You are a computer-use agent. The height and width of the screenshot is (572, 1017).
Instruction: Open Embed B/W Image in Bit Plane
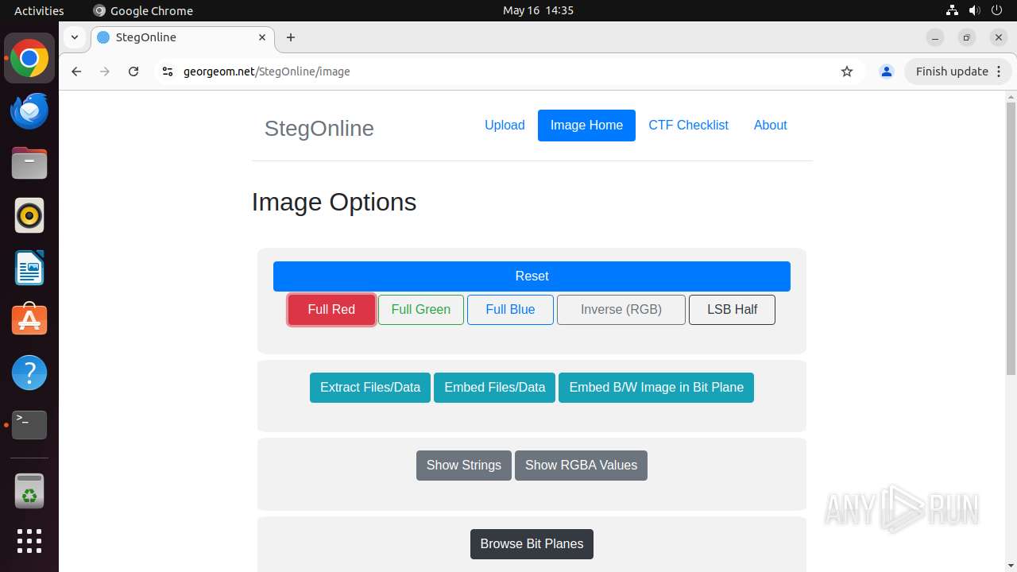coord(656,388)
